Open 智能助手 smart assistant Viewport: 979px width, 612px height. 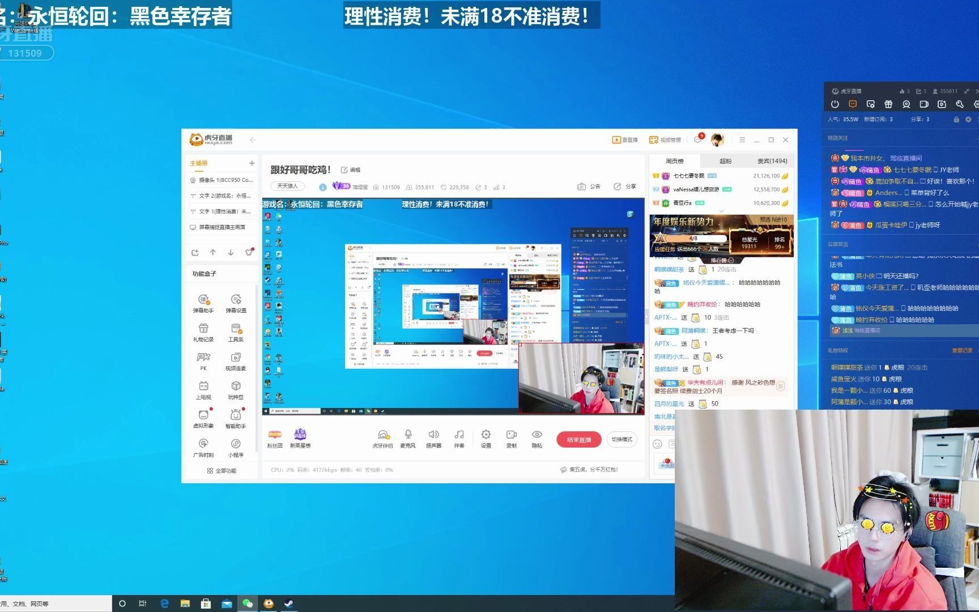(x=236, y=419)
